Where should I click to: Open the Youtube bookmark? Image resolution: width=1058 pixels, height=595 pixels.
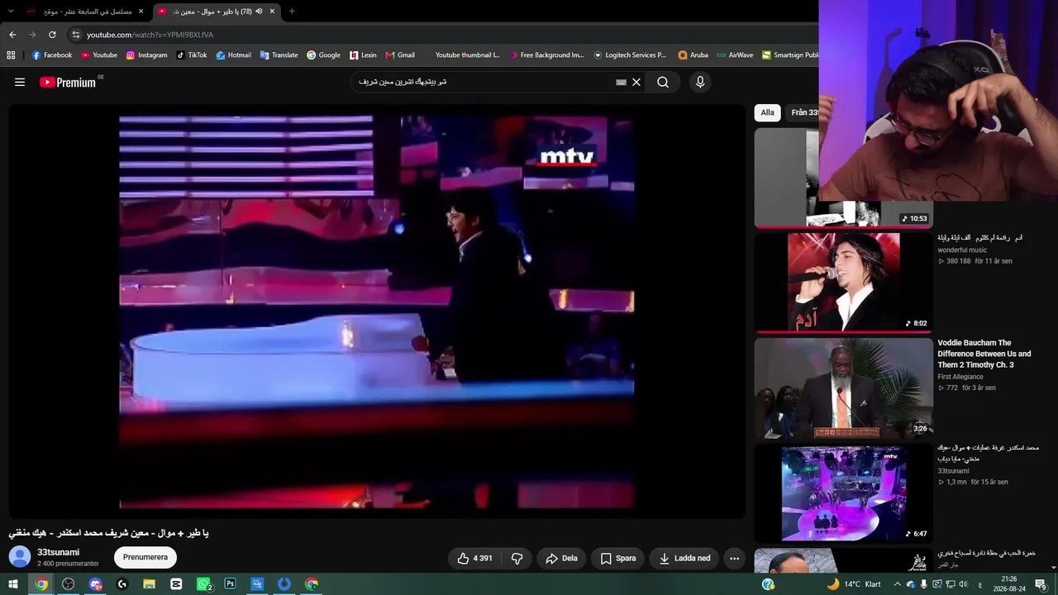pyautogui.click(x=99, y=55)
